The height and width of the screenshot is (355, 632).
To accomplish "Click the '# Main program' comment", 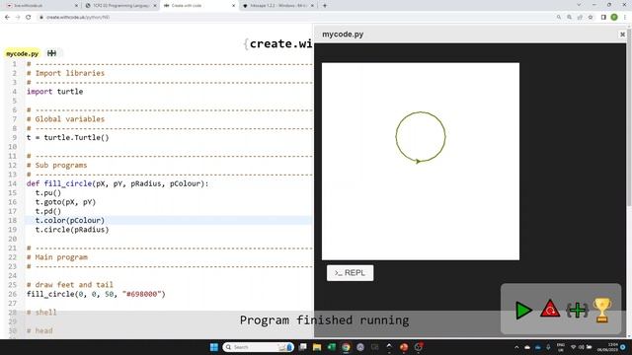I will [x=57, y=257].
